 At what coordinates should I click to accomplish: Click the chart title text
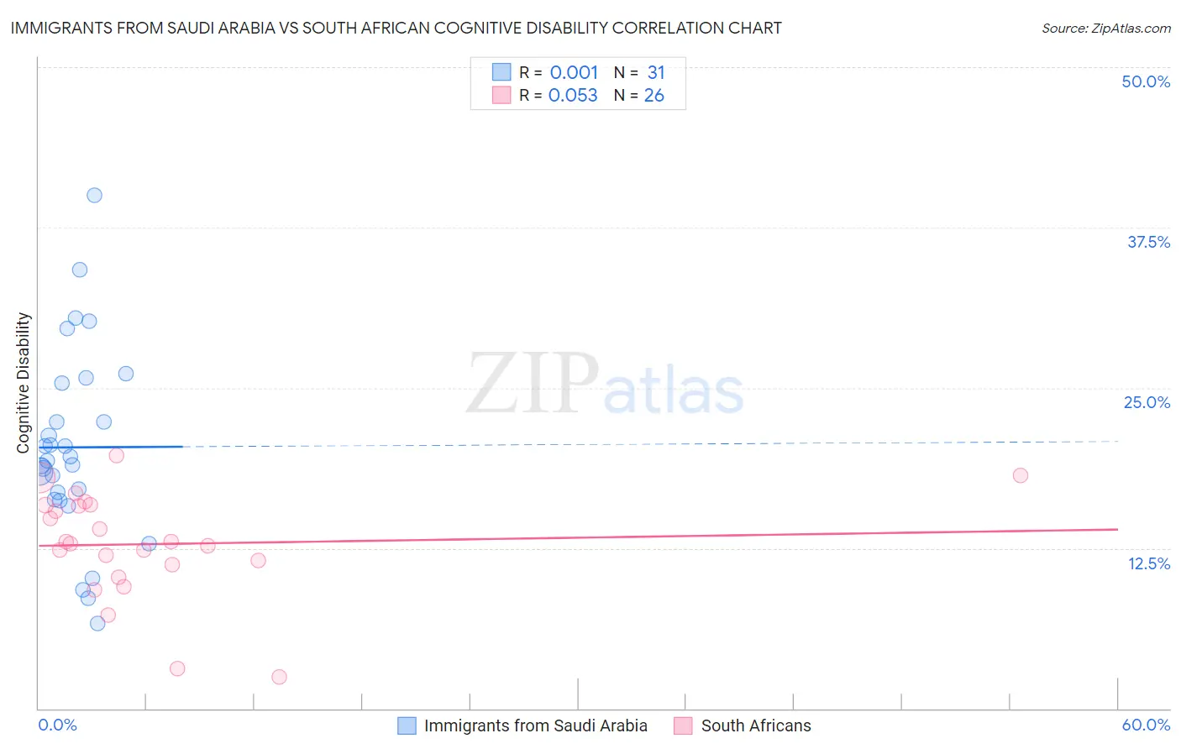pyautogui.click(x=396, y=28)
